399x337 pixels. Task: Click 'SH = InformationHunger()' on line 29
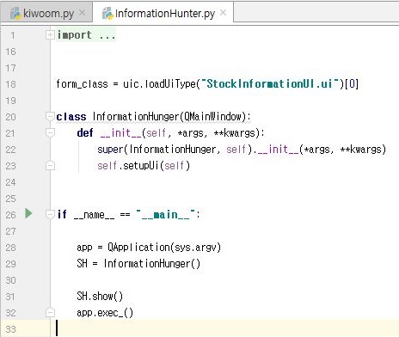coord(138,264)
